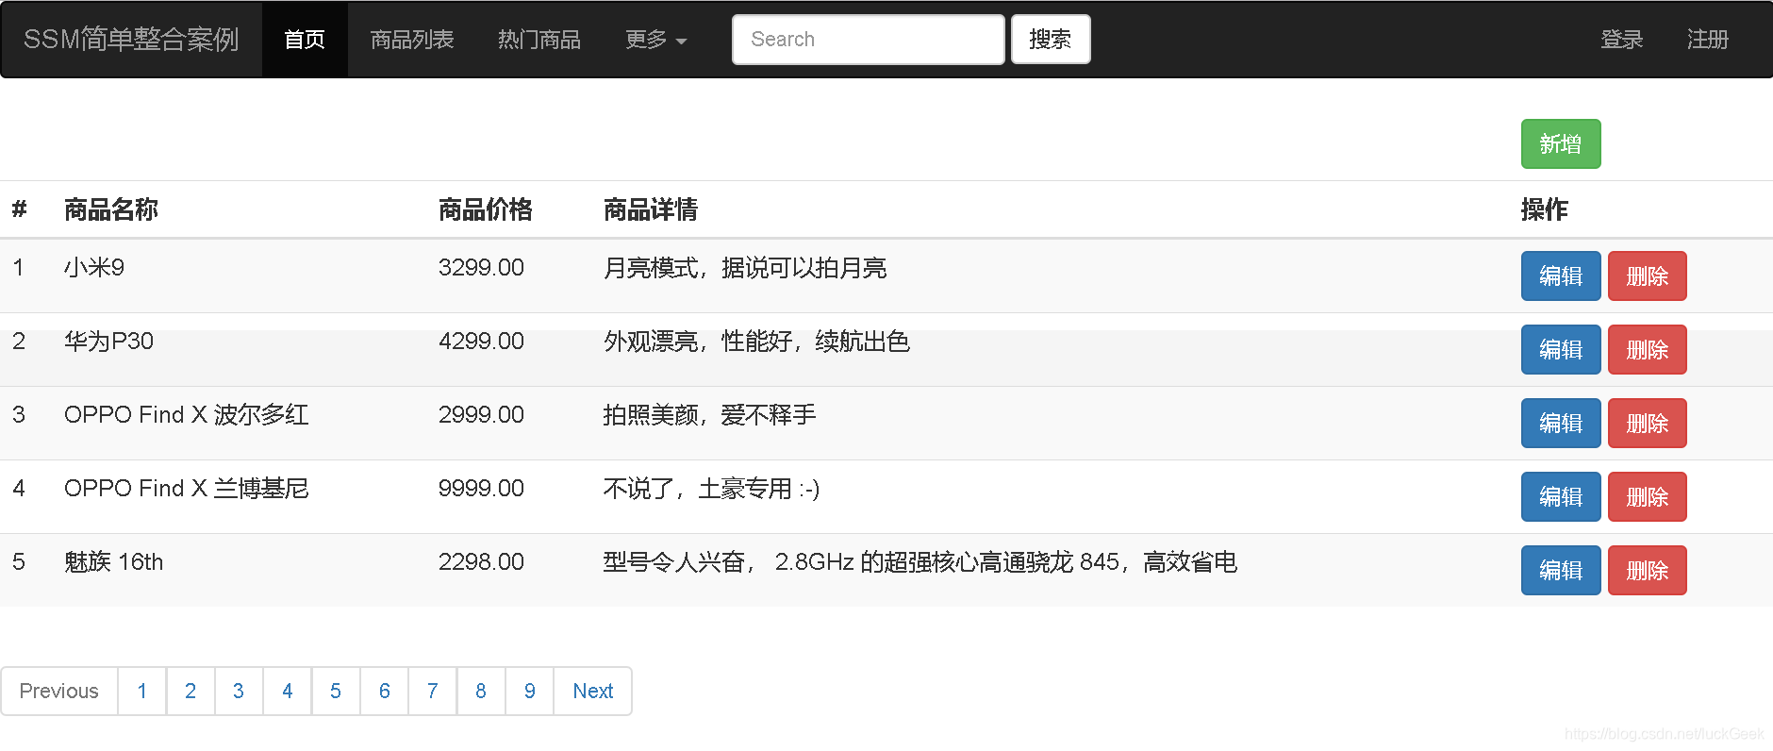
Task: Click the 搜索 button
Action: tap(1051, 40)
